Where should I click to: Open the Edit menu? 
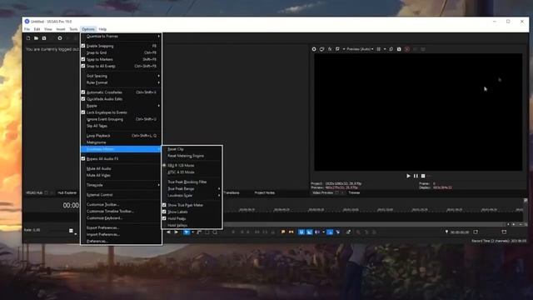pyautogui.click(x=37, y=29)
